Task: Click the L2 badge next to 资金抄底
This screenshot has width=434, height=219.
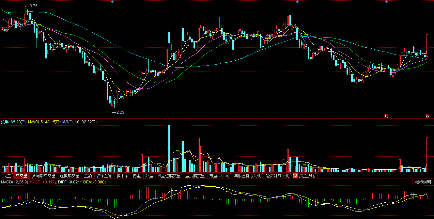Action: (x=295, y=176)
